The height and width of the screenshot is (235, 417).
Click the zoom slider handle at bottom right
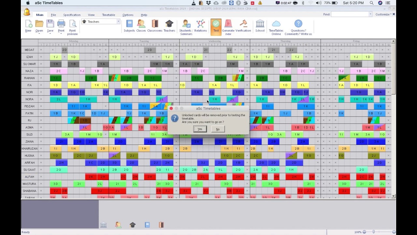(x=374, y=232)
